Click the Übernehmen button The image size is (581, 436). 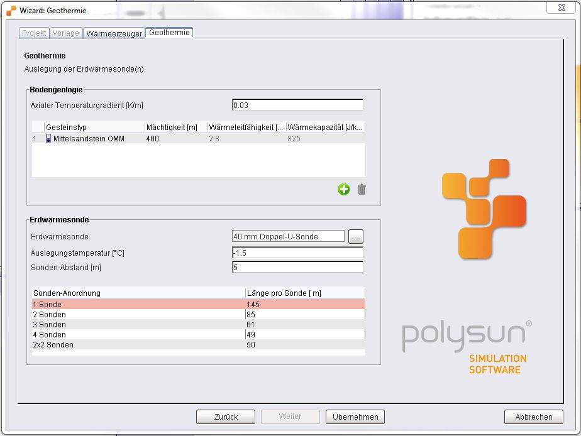click(355, 417)
